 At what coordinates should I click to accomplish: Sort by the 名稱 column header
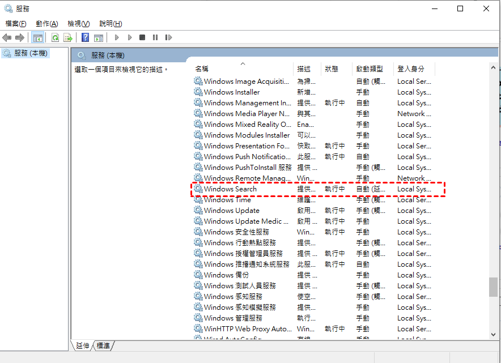click(244, 69)
